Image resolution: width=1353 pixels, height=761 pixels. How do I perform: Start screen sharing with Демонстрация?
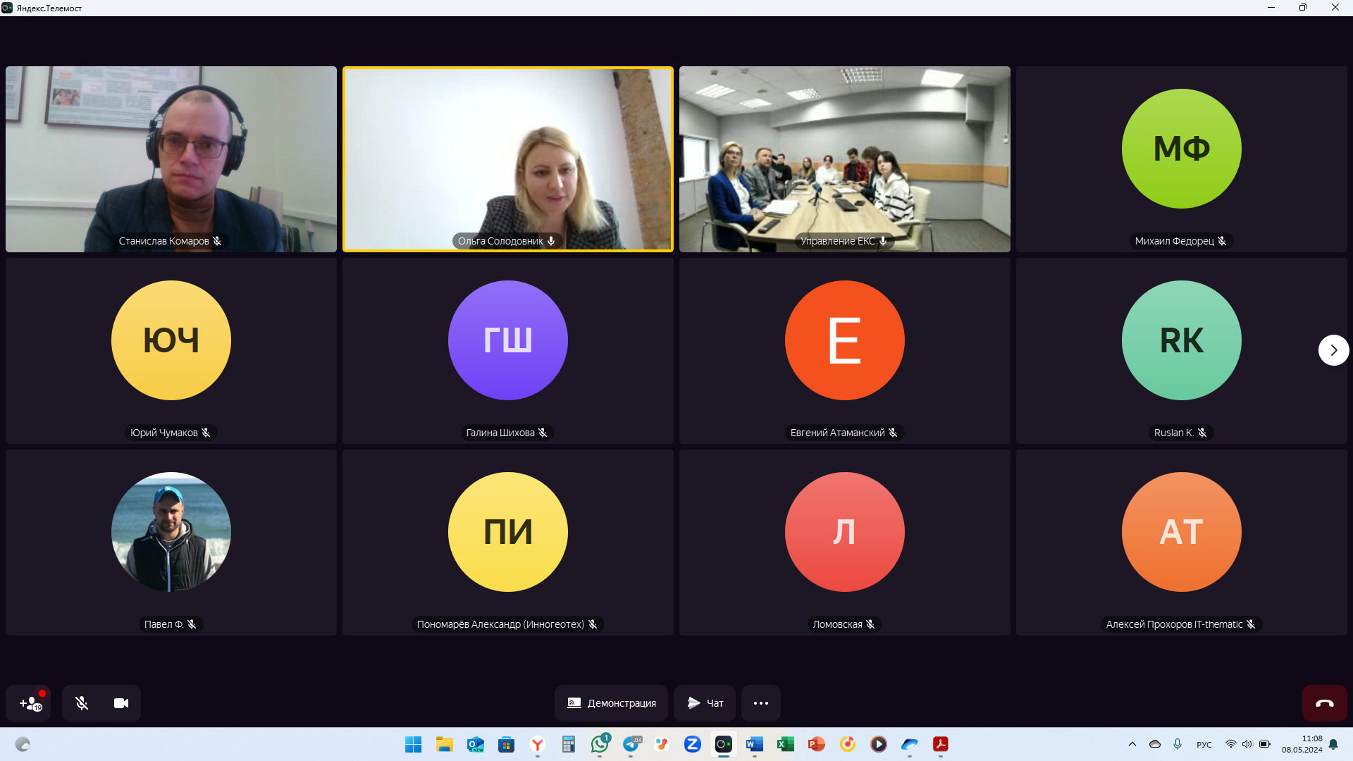pos(611,703)
